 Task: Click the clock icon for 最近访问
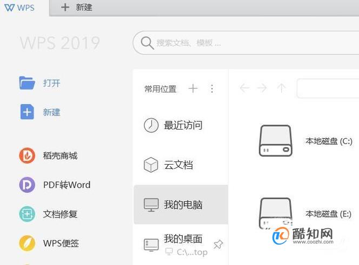pos(151,125)
